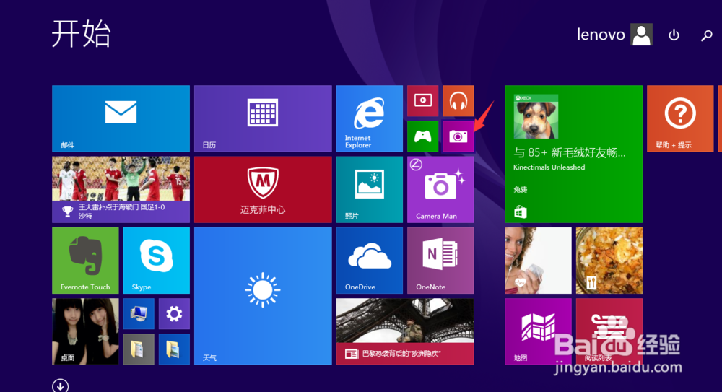Open the Mail (邮件) tile
The image size is (722, 392).
click(121, 118)
